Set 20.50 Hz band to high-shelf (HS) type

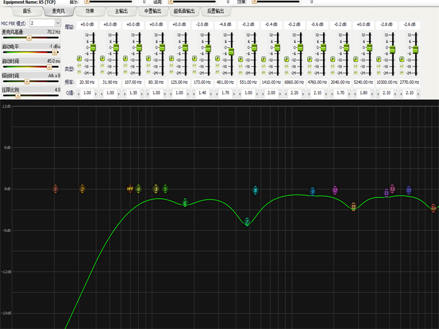coord(79,72)
